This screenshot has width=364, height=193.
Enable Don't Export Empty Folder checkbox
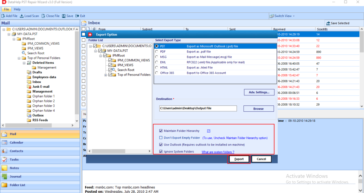point(161,138)
